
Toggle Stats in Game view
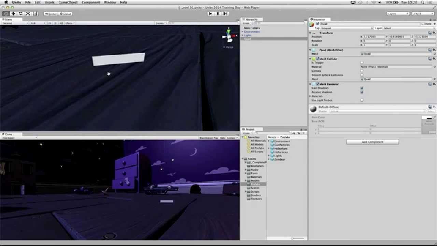point(222,138)
